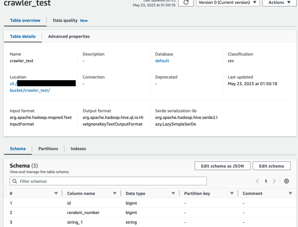Click the LazySimpleSerDe serialization lib value

click(186, 121)
